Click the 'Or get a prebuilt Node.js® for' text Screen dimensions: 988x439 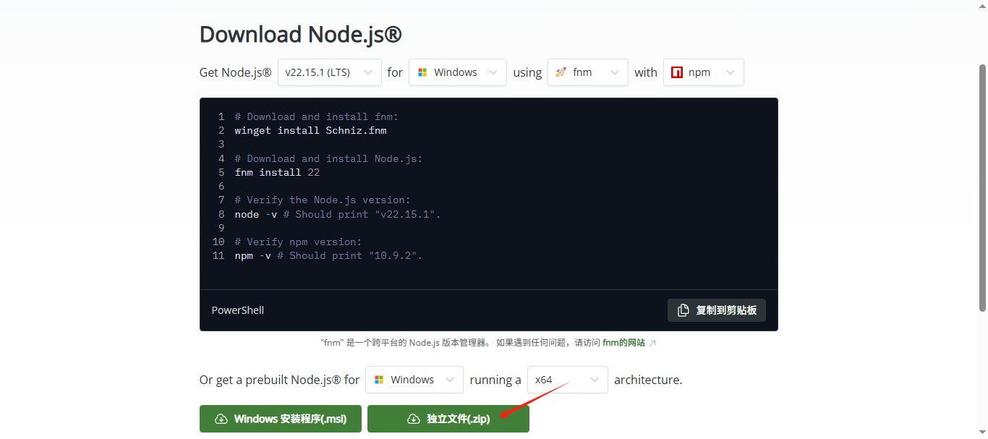pyautogui.click(x=279, y=380)
